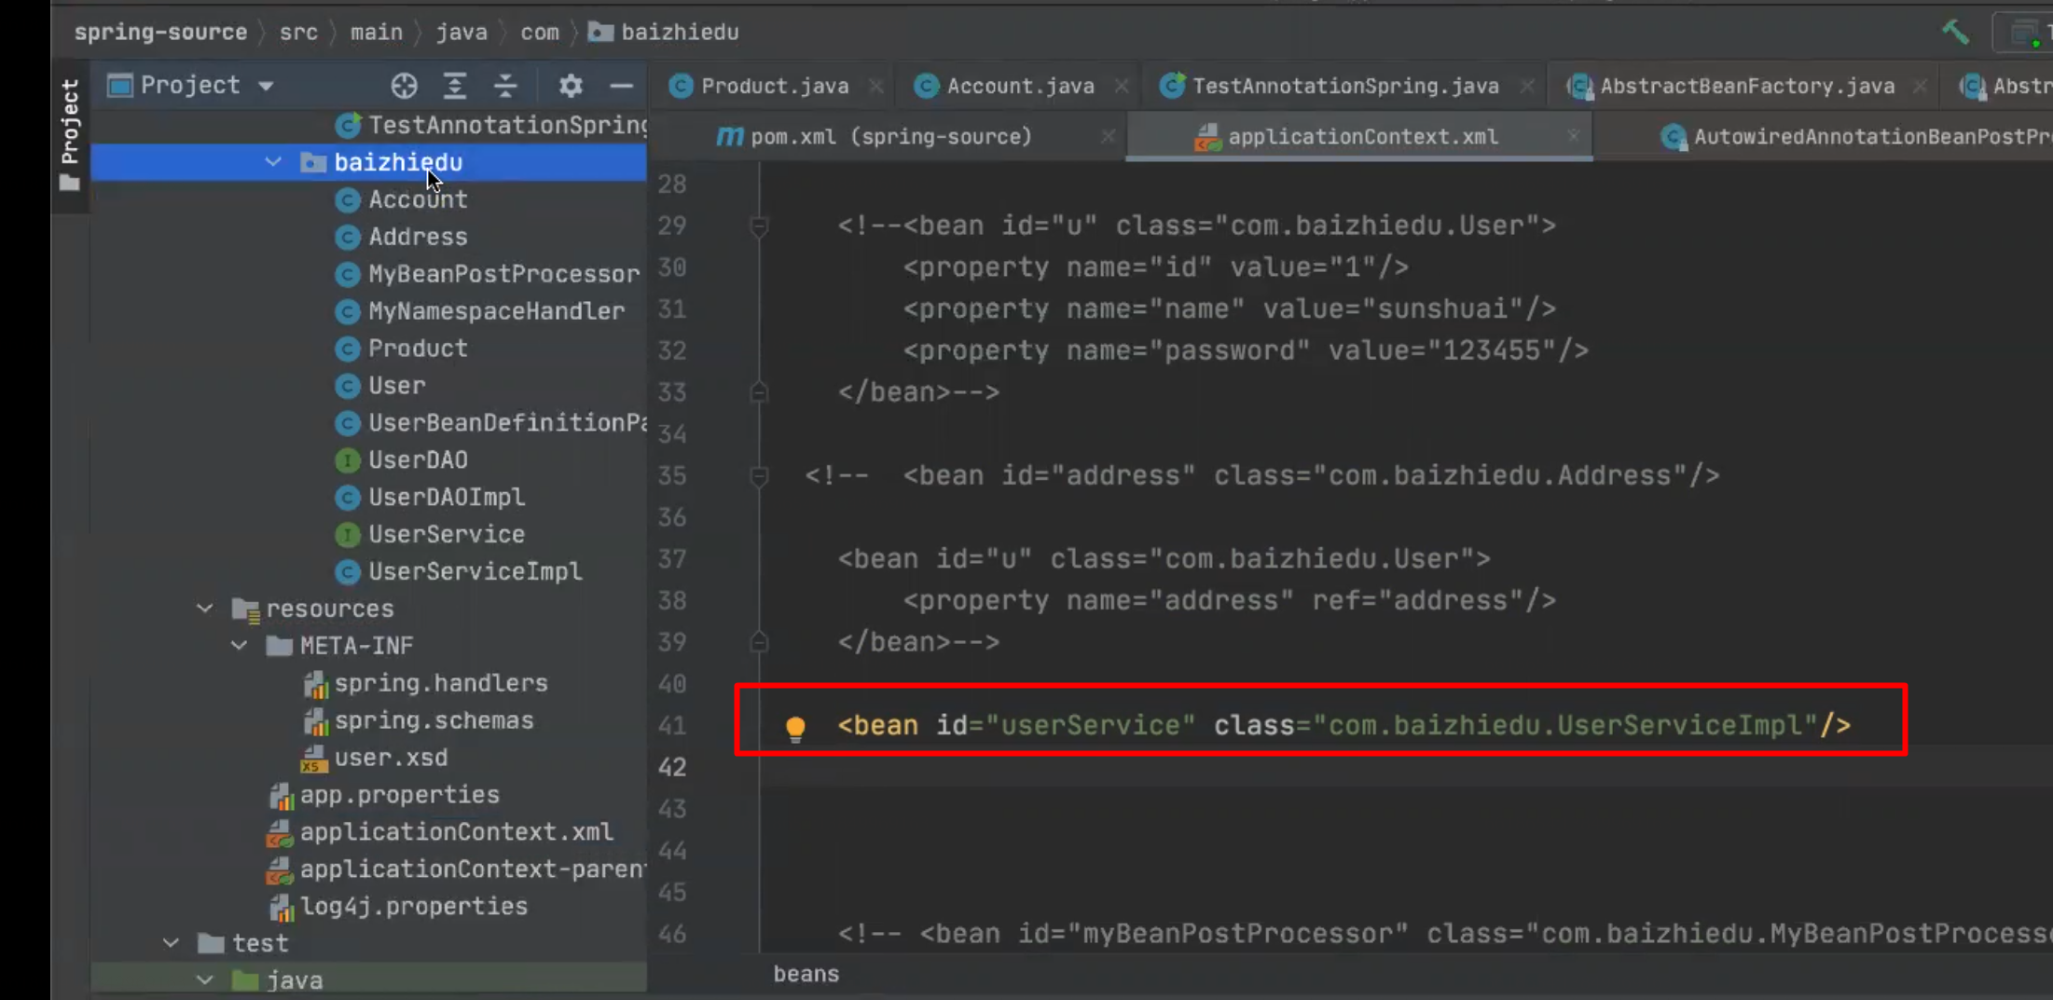
Task: Collapse the META-INF folder
Action: coord(240,646)
